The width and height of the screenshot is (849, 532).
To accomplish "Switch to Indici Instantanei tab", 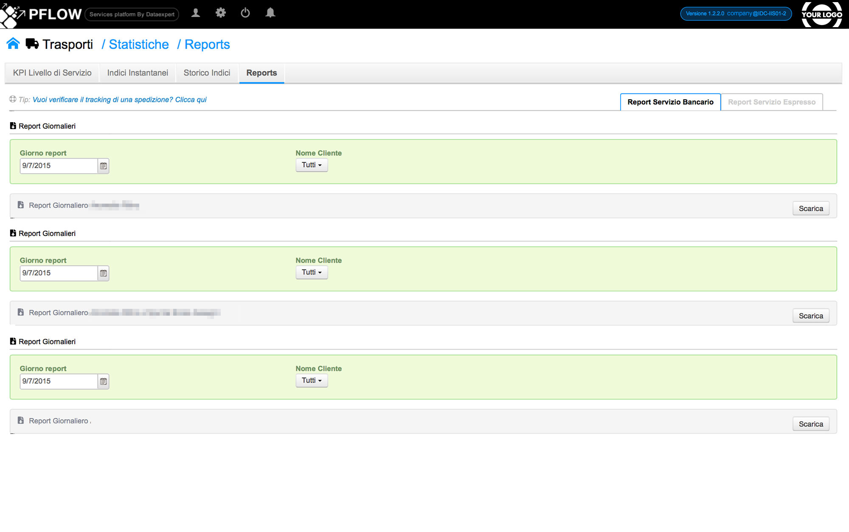I will coord(138,73).
